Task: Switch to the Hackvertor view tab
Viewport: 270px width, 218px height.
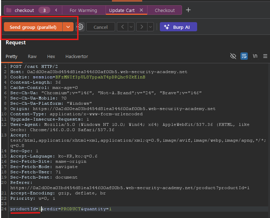Action: click(76, 56)
